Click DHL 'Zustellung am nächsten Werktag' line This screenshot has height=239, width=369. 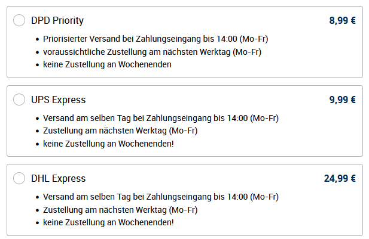(x=120, y=209)
